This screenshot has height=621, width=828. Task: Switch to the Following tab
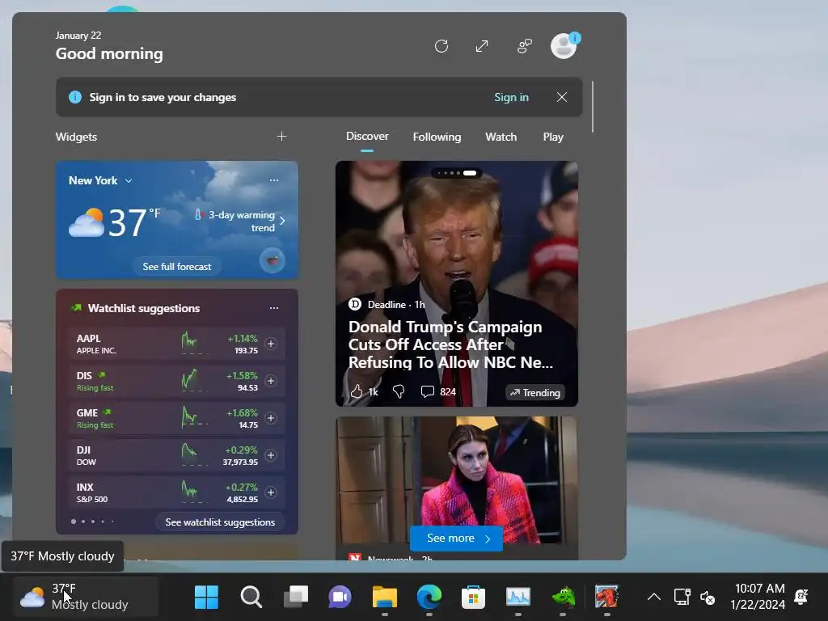coord(437,137)
